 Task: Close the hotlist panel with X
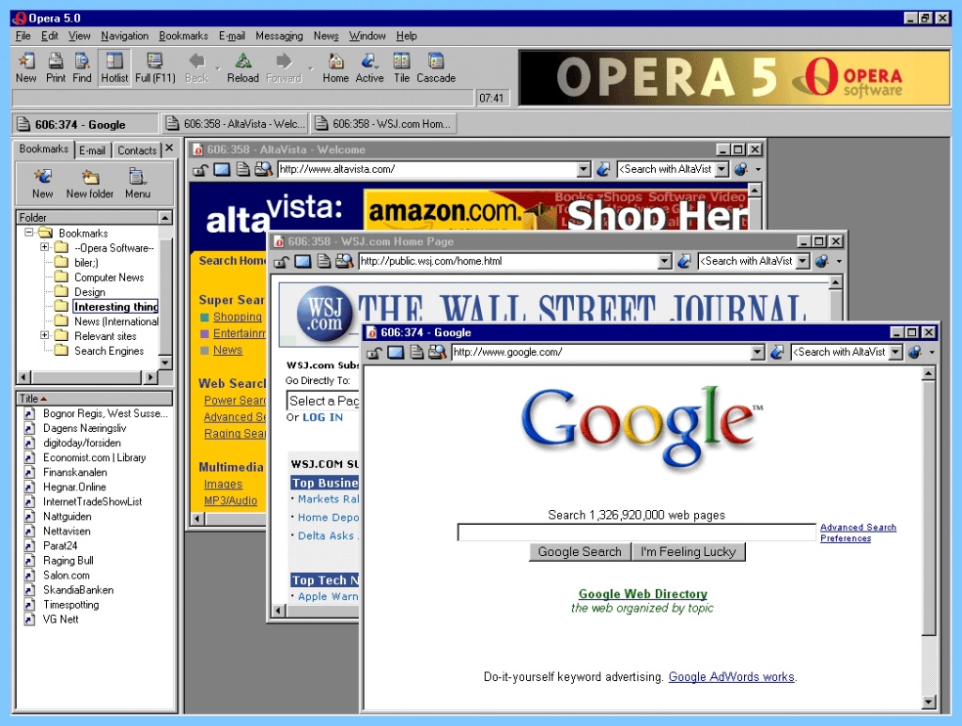[x=169, y=147]
